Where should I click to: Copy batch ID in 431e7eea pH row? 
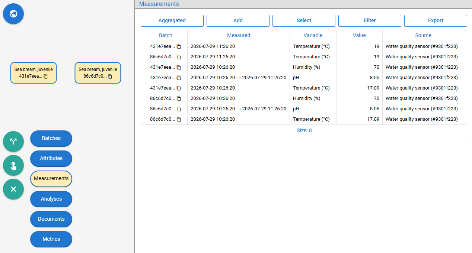tap(179, 78)
